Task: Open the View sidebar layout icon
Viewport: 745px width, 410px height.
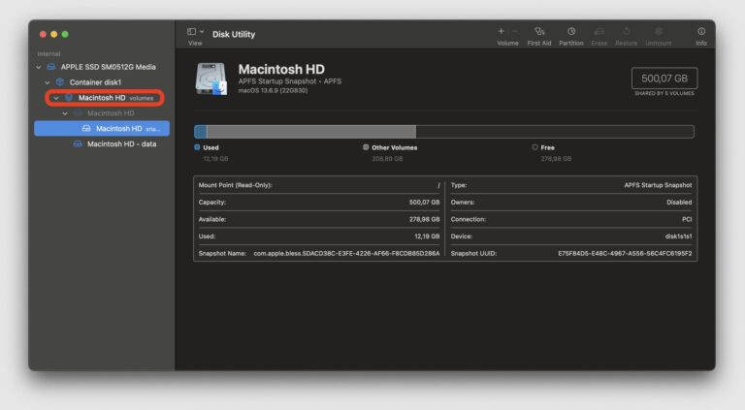Action: (191, 31)
